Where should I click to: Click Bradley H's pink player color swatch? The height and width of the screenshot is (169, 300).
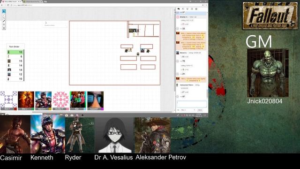67,109
